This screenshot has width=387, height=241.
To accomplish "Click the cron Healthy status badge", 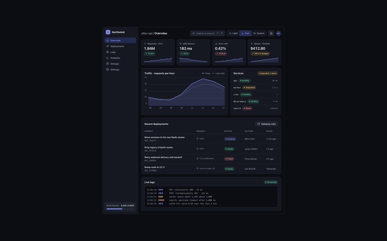I will pos(246,94).
